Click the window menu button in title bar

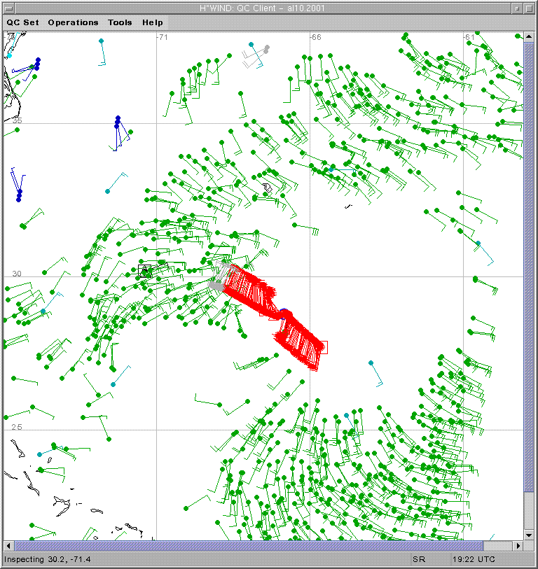(8, 8)
